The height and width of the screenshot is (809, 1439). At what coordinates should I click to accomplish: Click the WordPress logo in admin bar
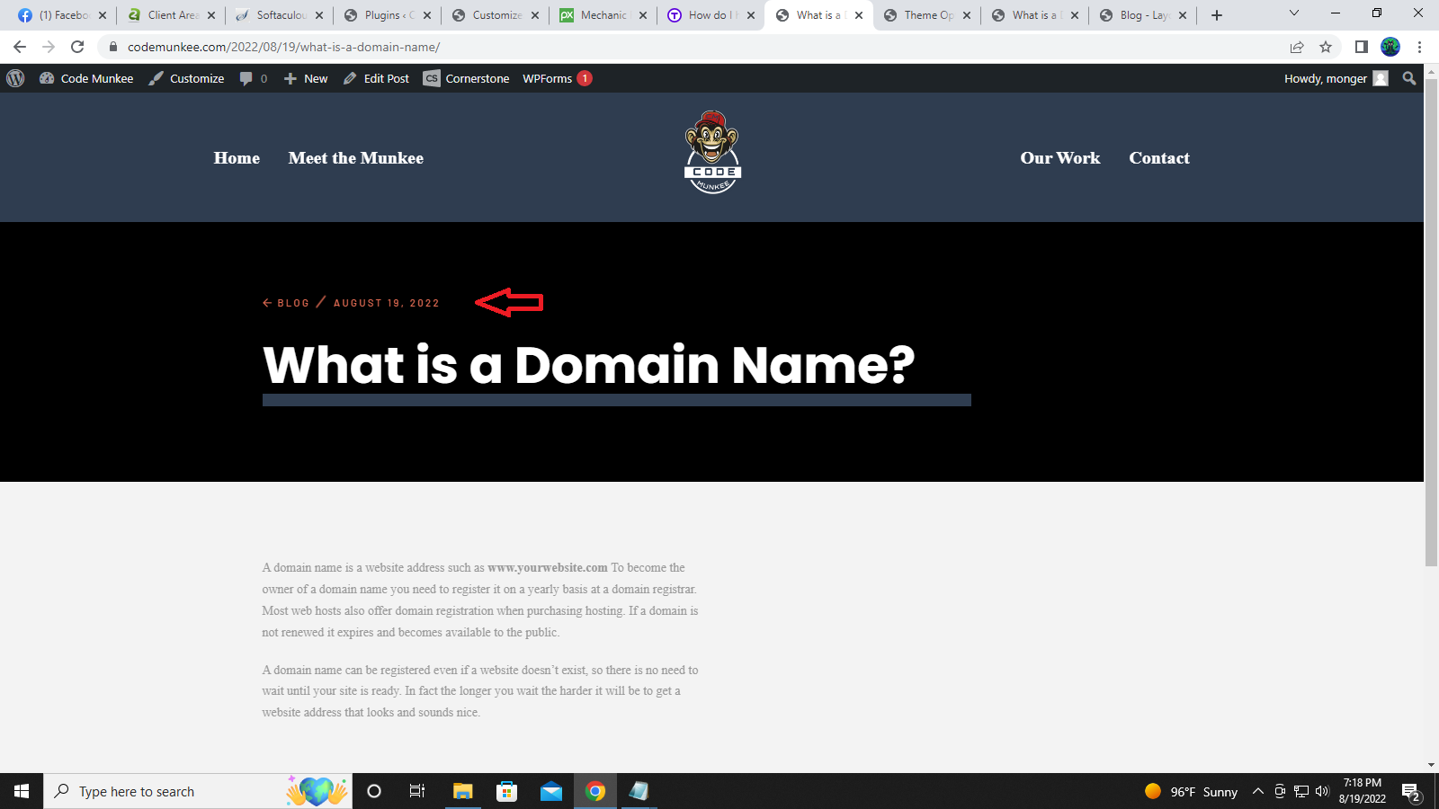[15, 78]
